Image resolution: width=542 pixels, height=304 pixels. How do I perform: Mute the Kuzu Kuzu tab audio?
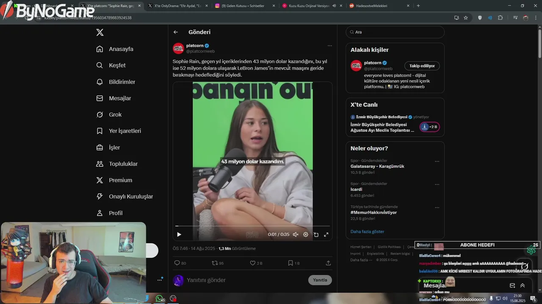click(334, 6)
